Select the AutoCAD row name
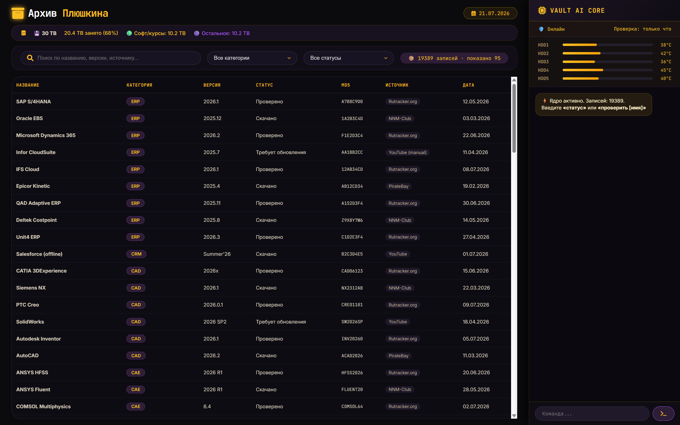Screen dimensions: 680x425 27,355
